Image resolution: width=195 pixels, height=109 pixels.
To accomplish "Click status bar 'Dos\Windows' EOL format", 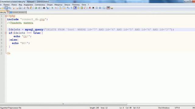I will 164,108.
